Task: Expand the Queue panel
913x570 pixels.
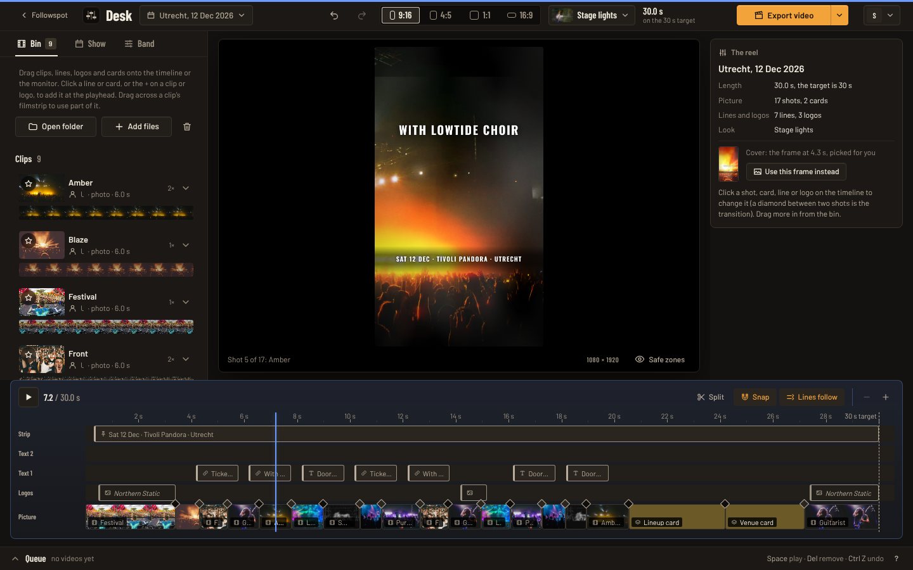Action: [15, 559]
